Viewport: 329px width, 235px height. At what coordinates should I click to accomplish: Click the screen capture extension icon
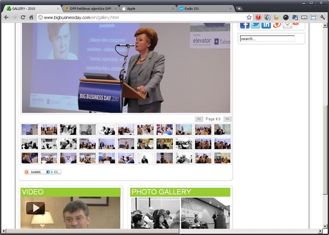(x=314, y=17)
